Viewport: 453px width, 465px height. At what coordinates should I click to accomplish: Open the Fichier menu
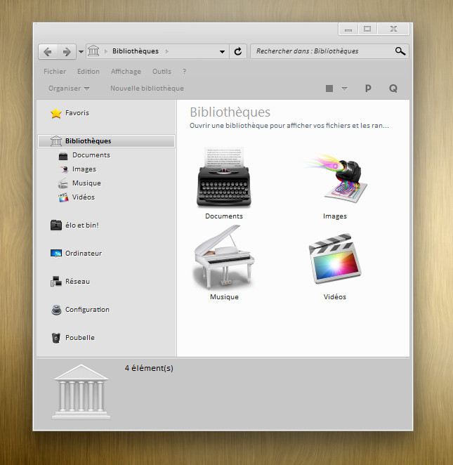tap(55, 72)
